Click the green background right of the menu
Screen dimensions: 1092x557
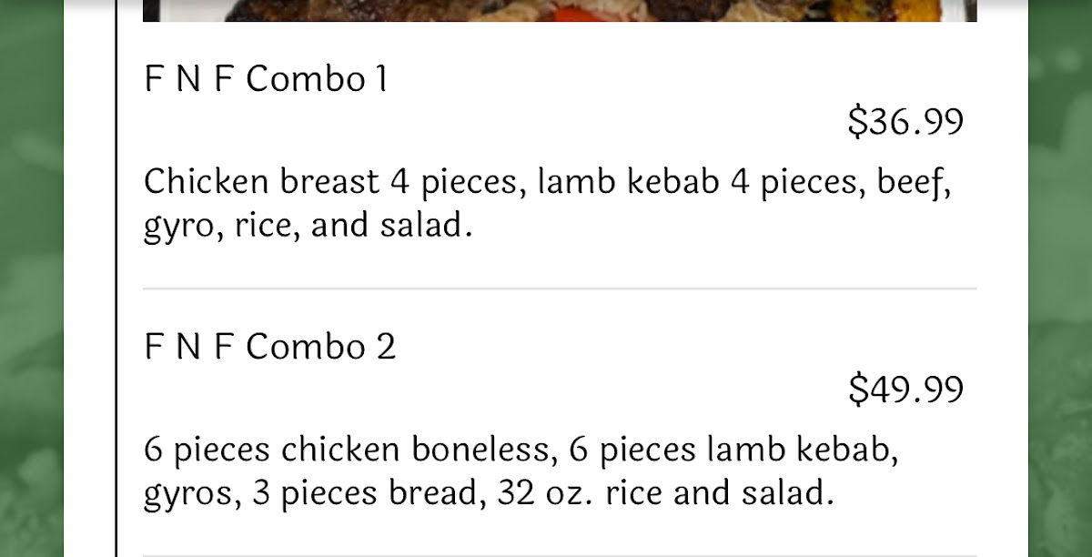(1060, 273)
